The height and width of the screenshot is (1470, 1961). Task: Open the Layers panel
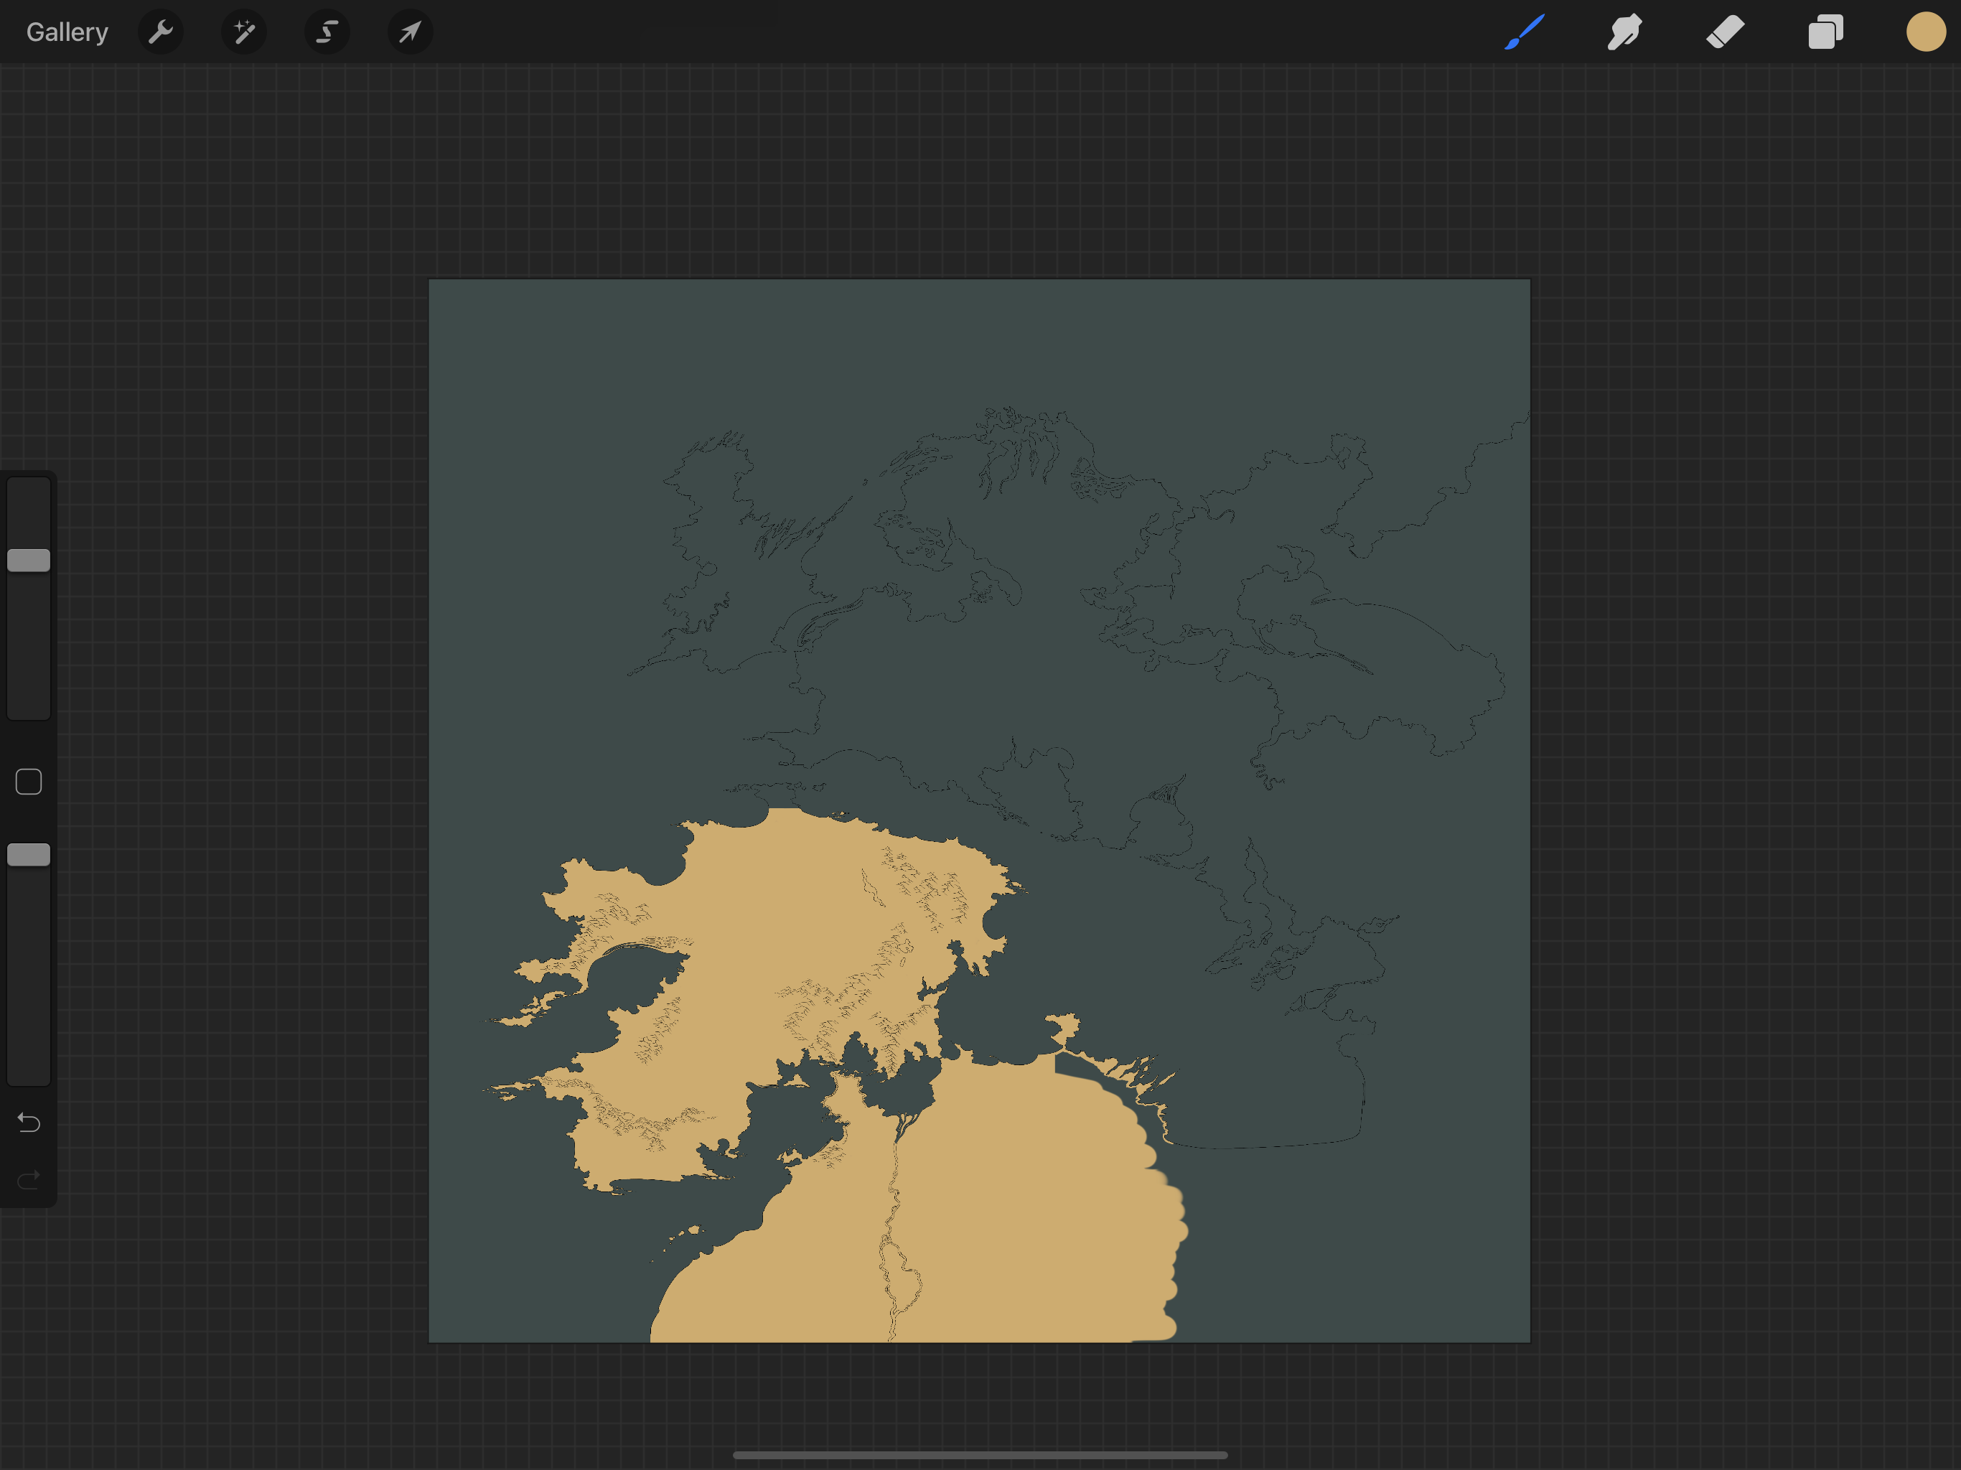point(1825,33)
